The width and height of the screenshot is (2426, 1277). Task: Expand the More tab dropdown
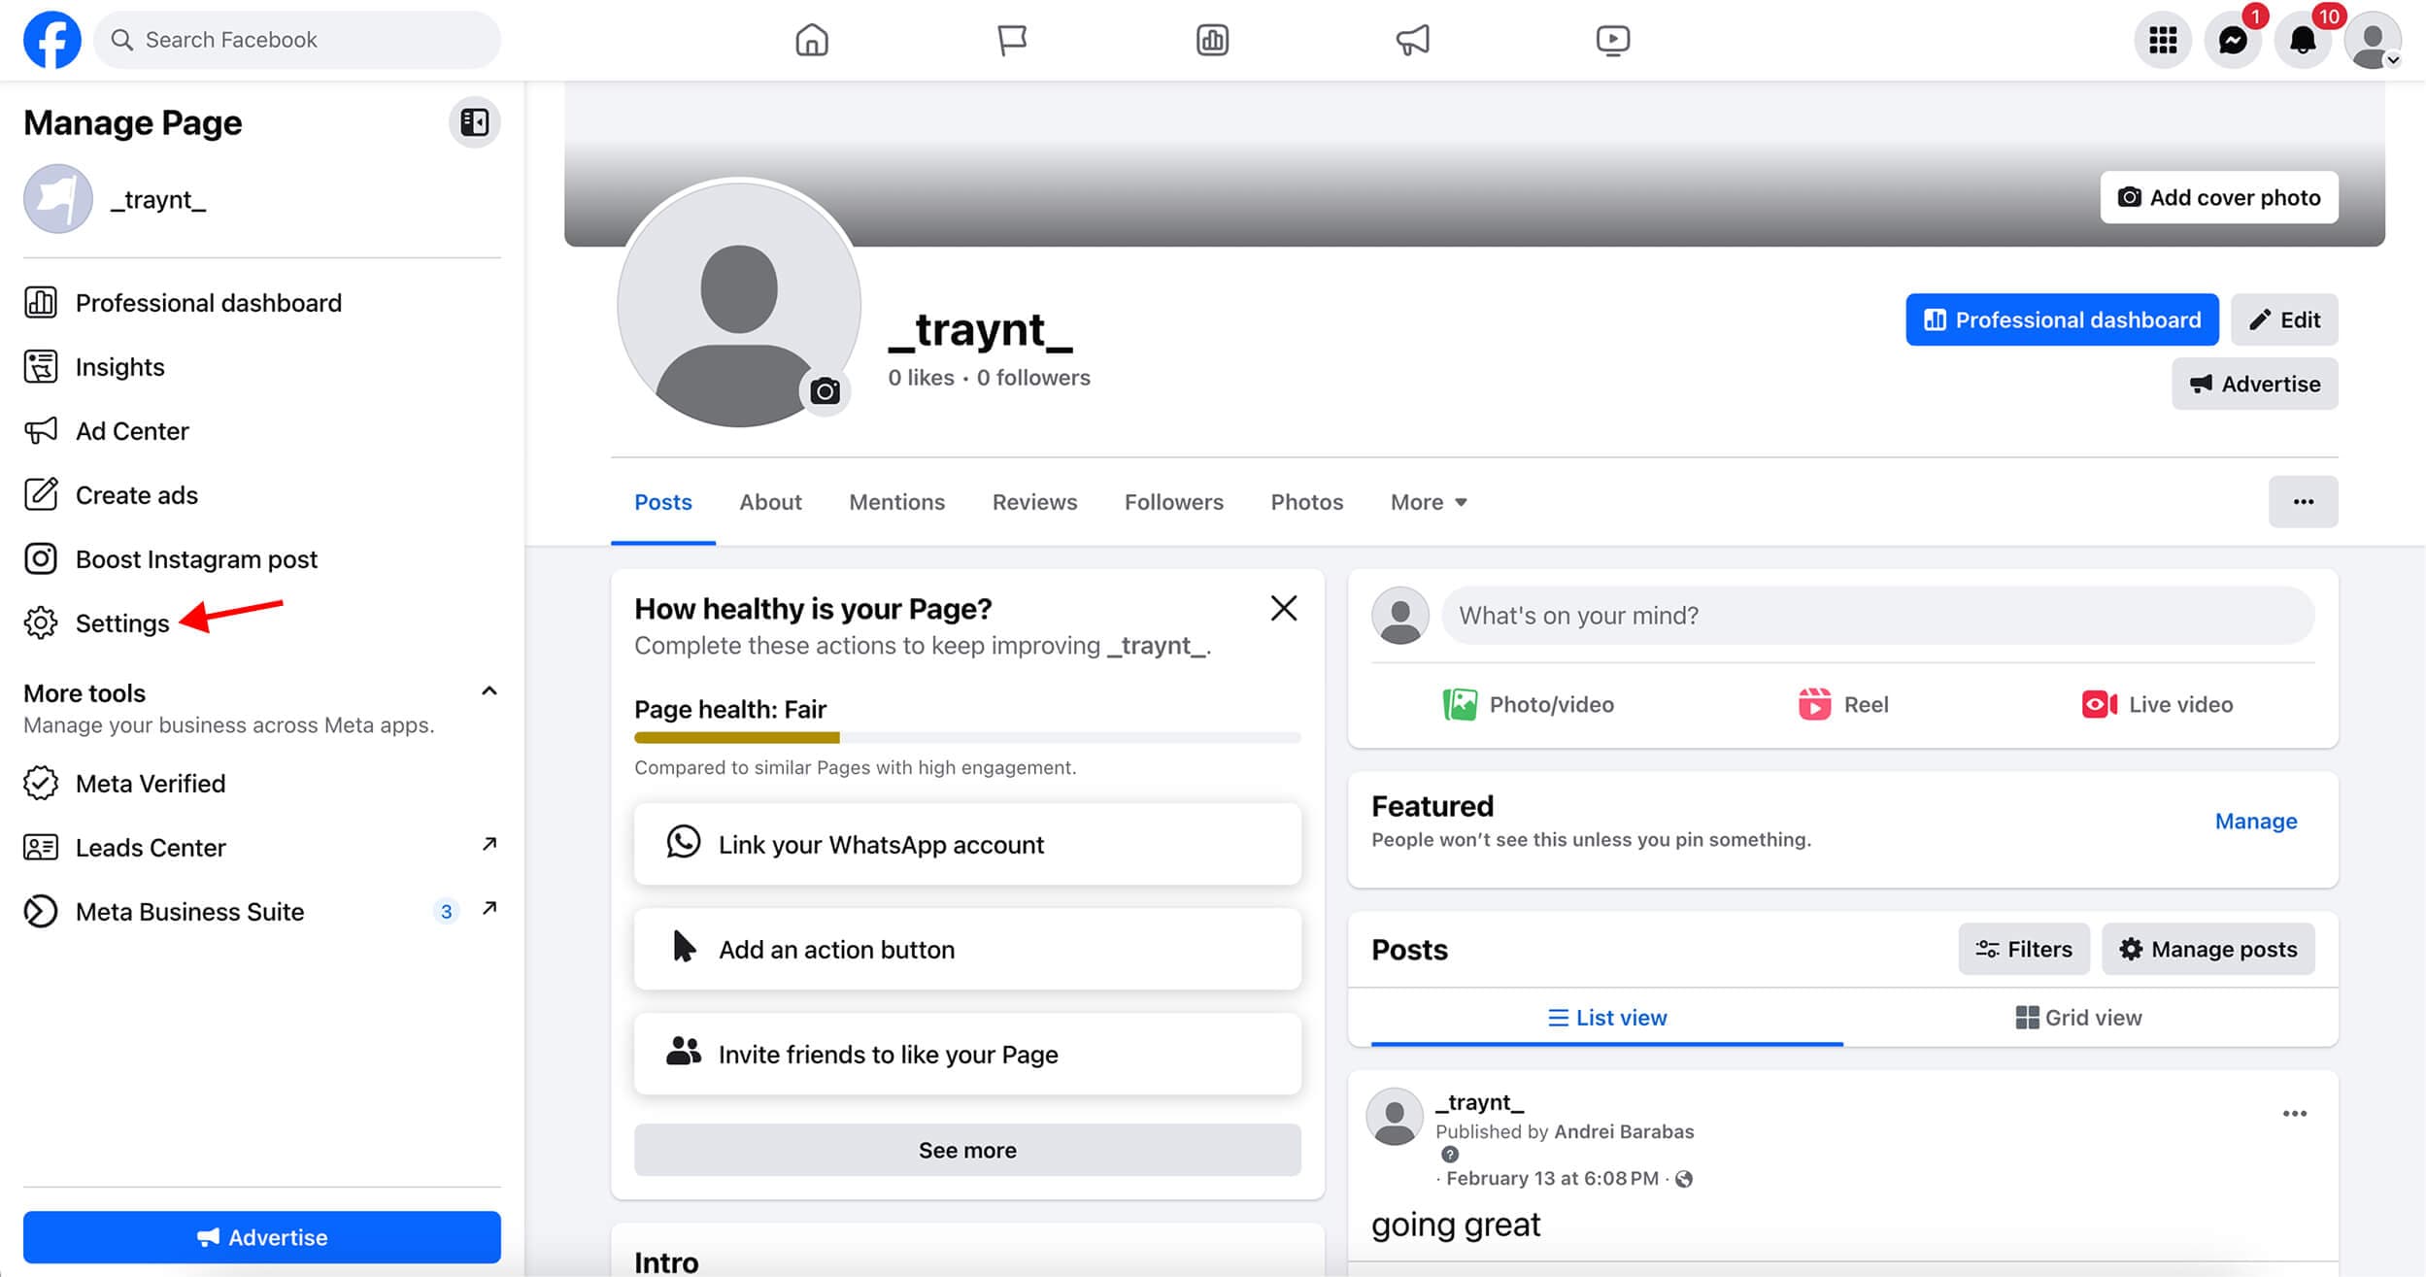(x=1428, y=502)
